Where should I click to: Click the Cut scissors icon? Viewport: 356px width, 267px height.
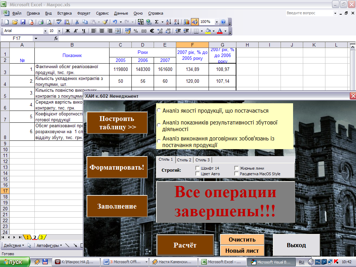coord(76,22)
